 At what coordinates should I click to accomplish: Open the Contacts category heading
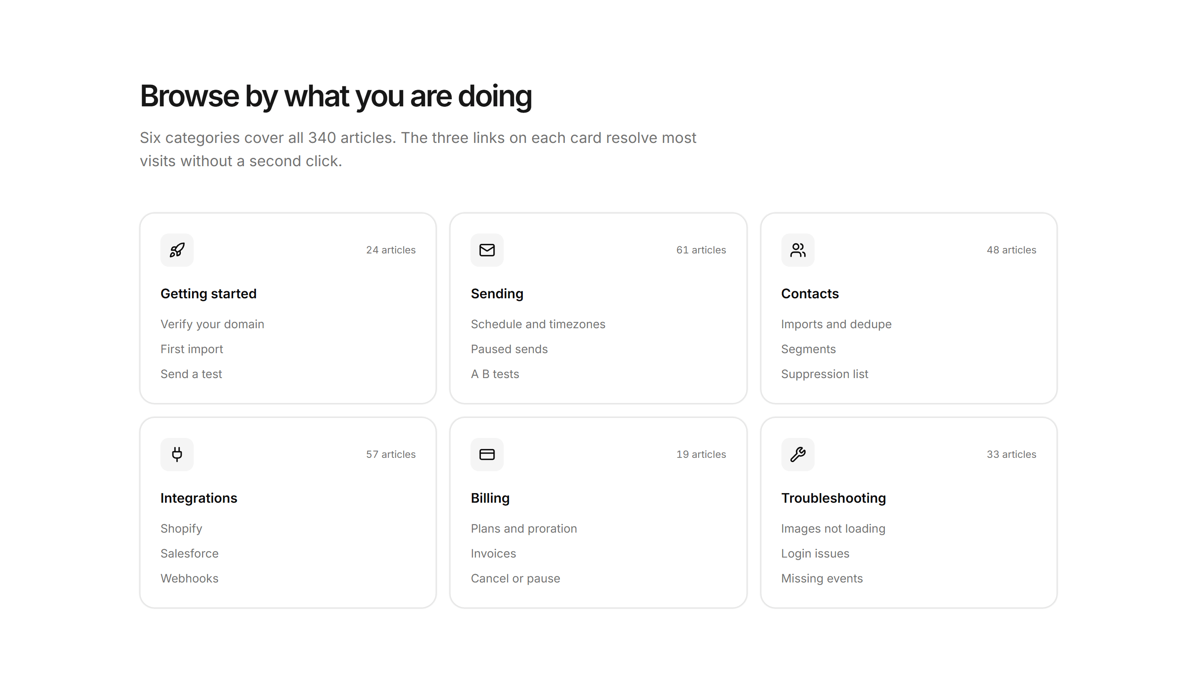[x=810, y=293]
